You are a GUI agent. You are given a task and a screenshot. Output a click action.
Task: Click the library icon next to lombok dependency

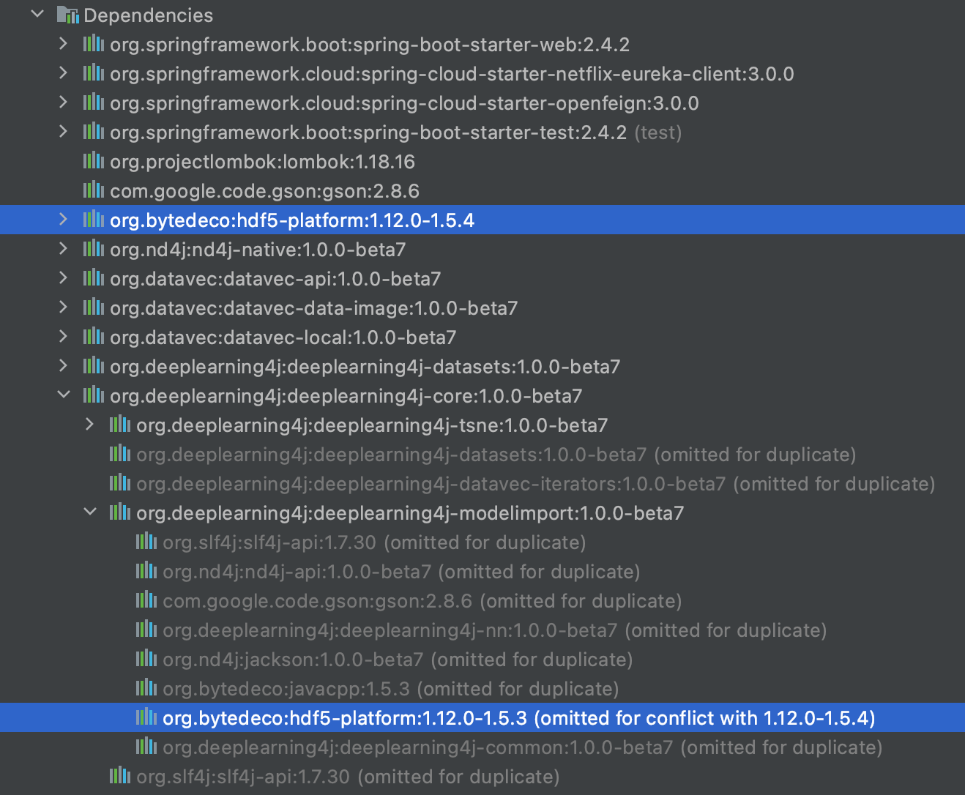pos(93,161)
